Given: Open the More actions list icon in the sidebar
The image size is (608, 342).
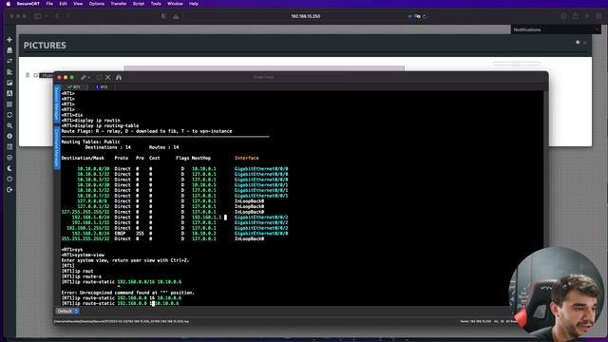Looking at the screenshot, I should (x=9, y=104).
